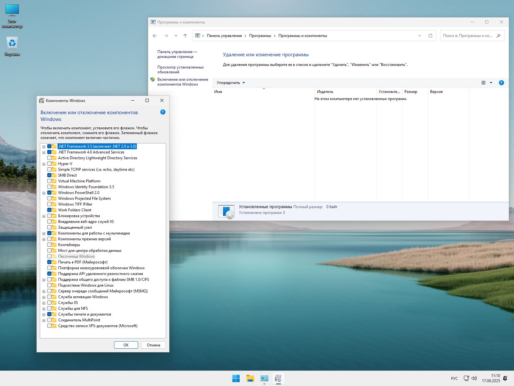This screenshot has height=386, width=514.
Task: Enable the Подсистема Windows для Linux checkbox
Action: (49, 285)
